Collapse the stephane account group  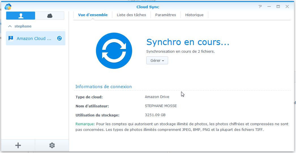pos(10,26)
